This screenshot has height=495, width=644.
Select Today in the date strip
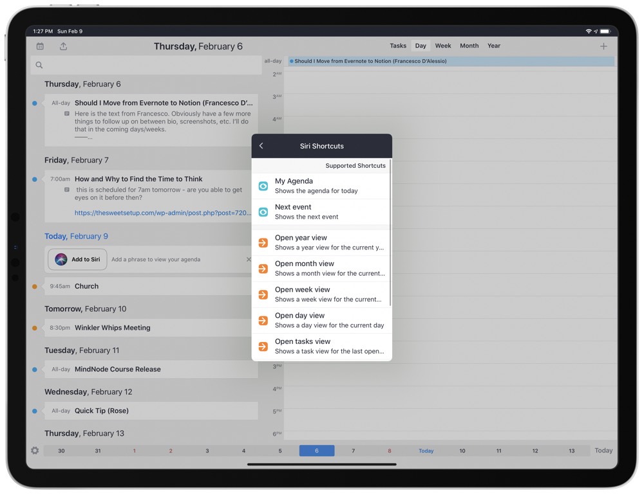click(x=426, y=451)
